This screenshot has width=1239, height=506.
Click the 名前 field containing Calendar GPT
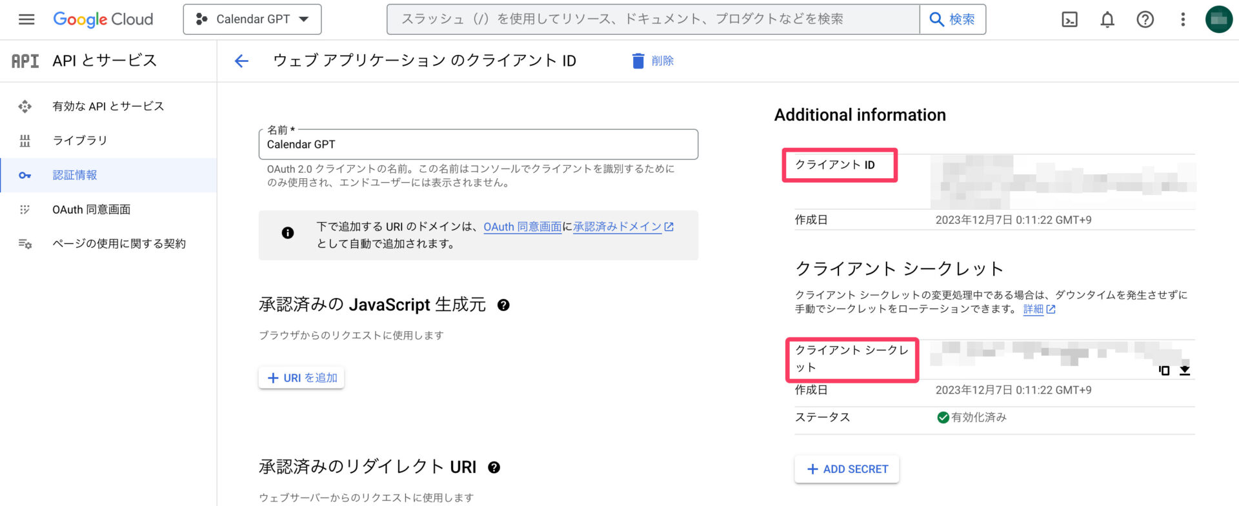[x=478, y=145]
